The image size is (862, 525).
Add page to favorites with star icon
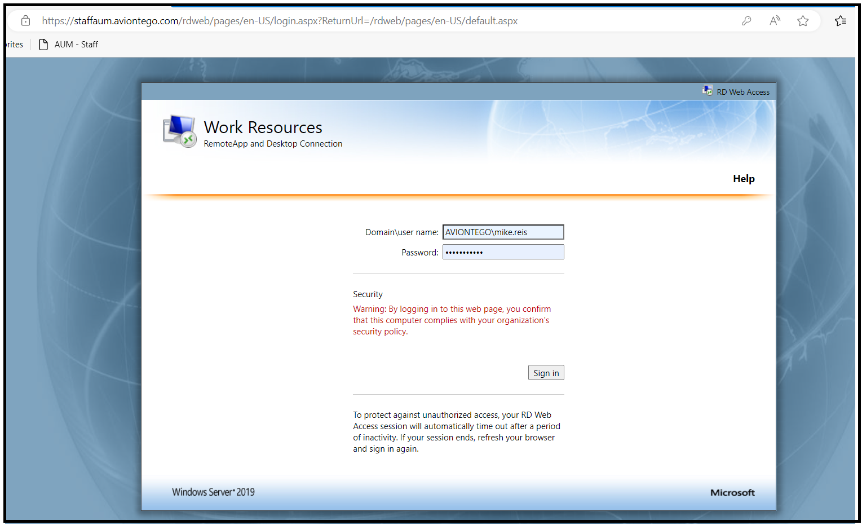803,21
